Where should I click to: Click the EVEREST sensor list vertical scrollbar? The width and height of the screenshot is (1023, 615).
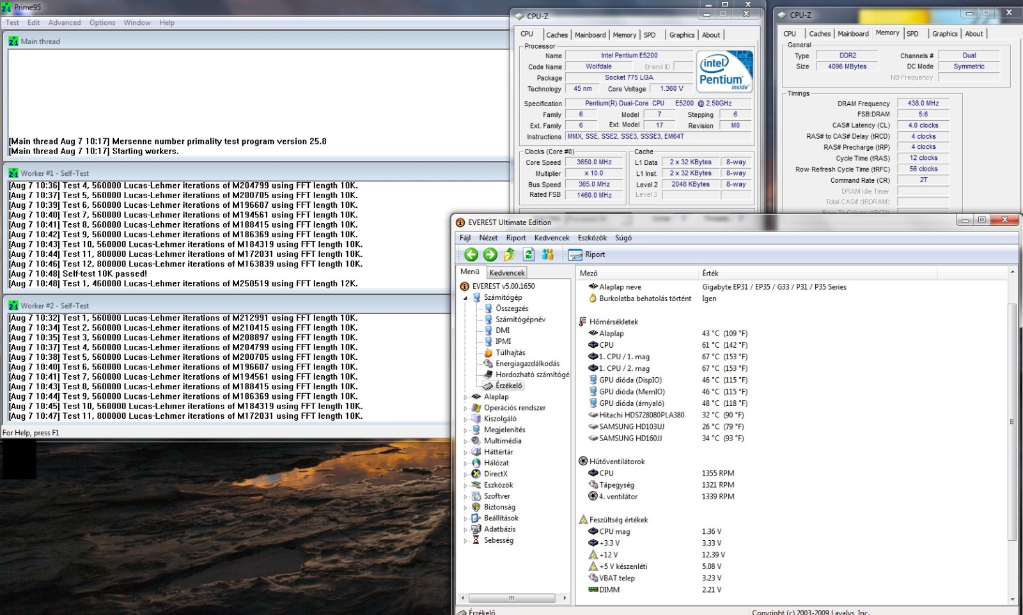click(1012, 422)
